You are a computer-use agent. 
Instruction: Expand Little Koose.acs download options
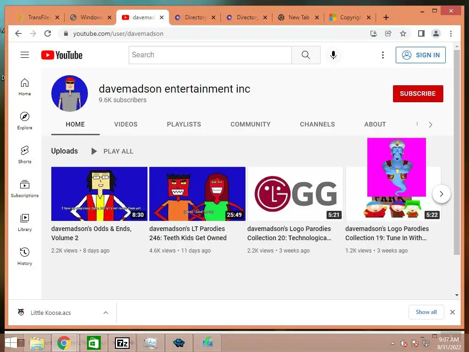[106, 313]
